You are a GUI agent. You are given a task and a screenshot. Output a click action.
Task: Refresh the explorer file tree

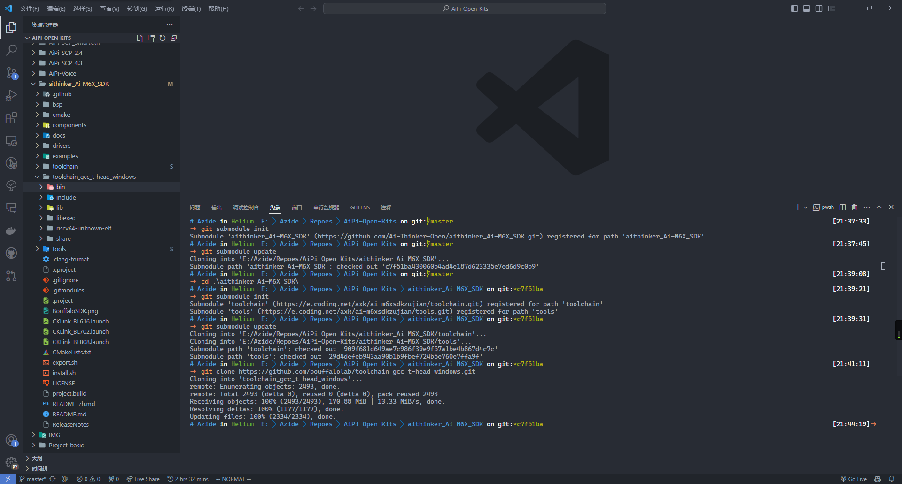(163, 38)
